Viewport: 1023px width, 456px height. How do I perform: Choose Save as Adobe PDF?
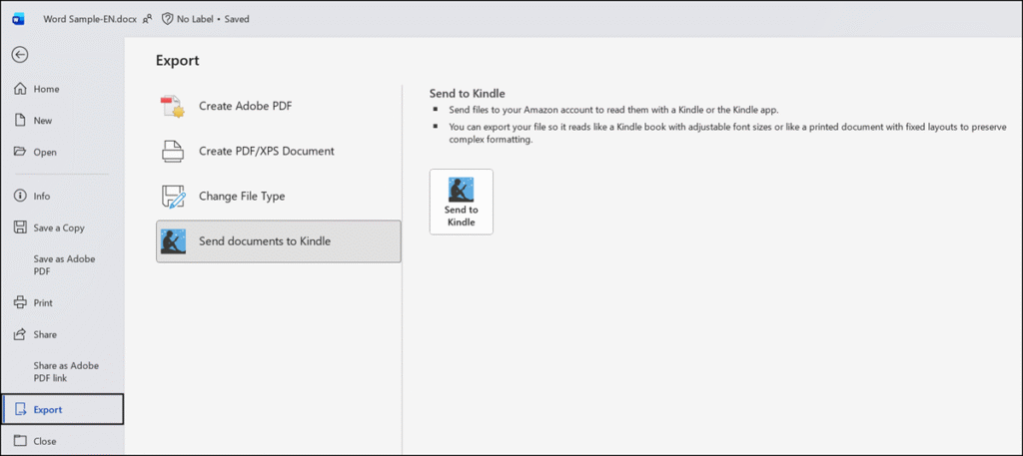tap(62, 265)
